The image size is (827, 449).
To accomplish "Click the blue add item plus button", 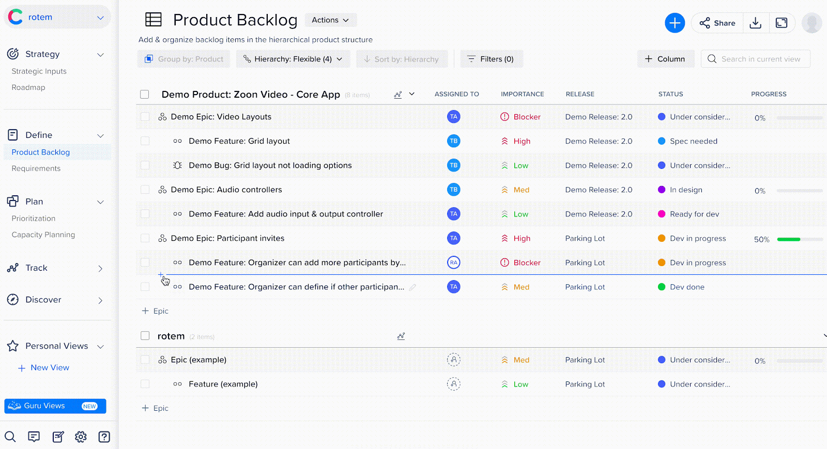I will click(x=675, y=23).
